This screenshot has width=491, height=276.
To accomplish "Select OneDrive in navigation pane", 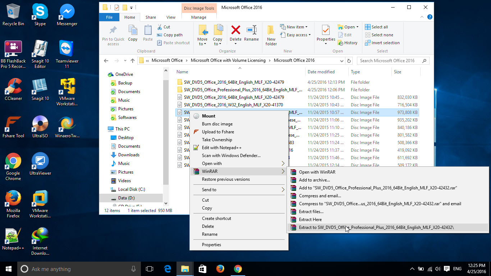I will 124,74.
